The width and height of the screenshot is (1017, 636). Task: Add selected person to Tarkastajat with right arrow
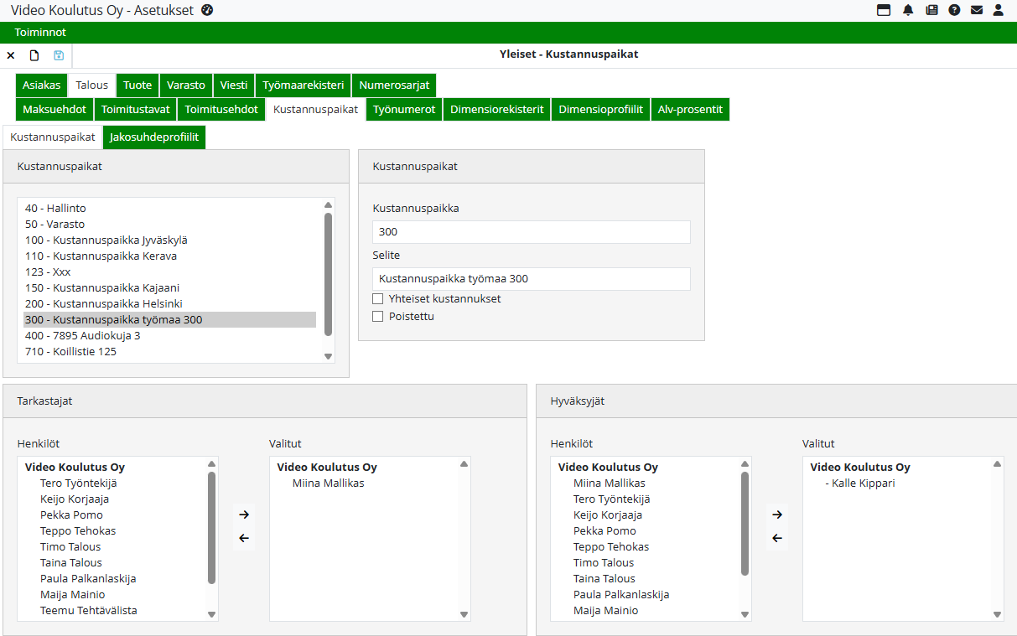pos(244,514)
